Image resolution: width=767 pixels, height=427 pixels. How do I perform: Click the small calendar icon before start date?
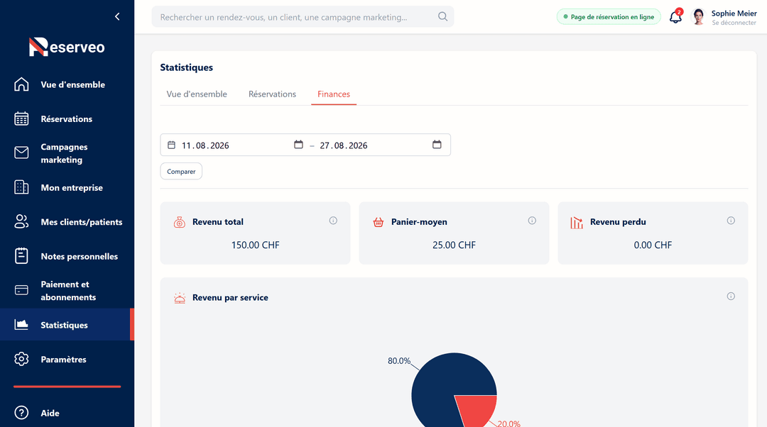point(171,145)
